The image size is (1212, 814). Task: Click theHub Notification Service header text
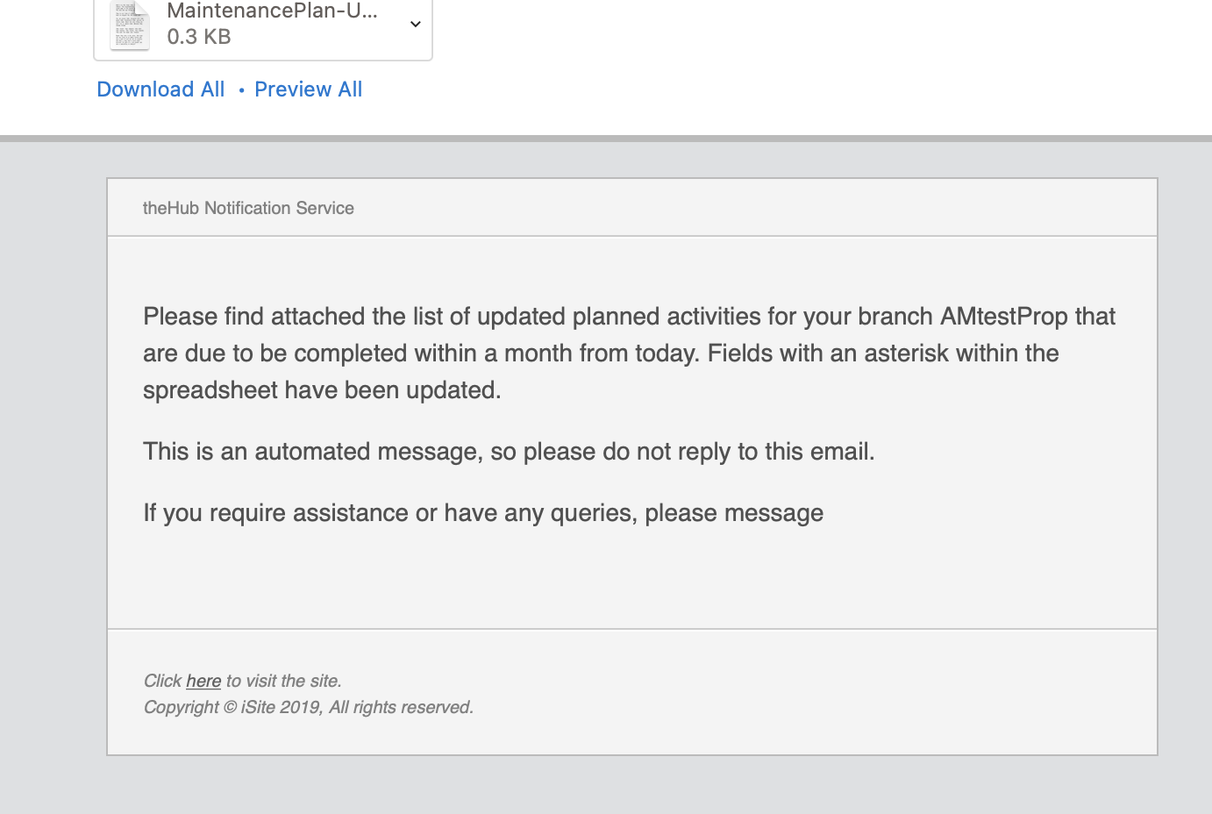(x=248, y=208)
